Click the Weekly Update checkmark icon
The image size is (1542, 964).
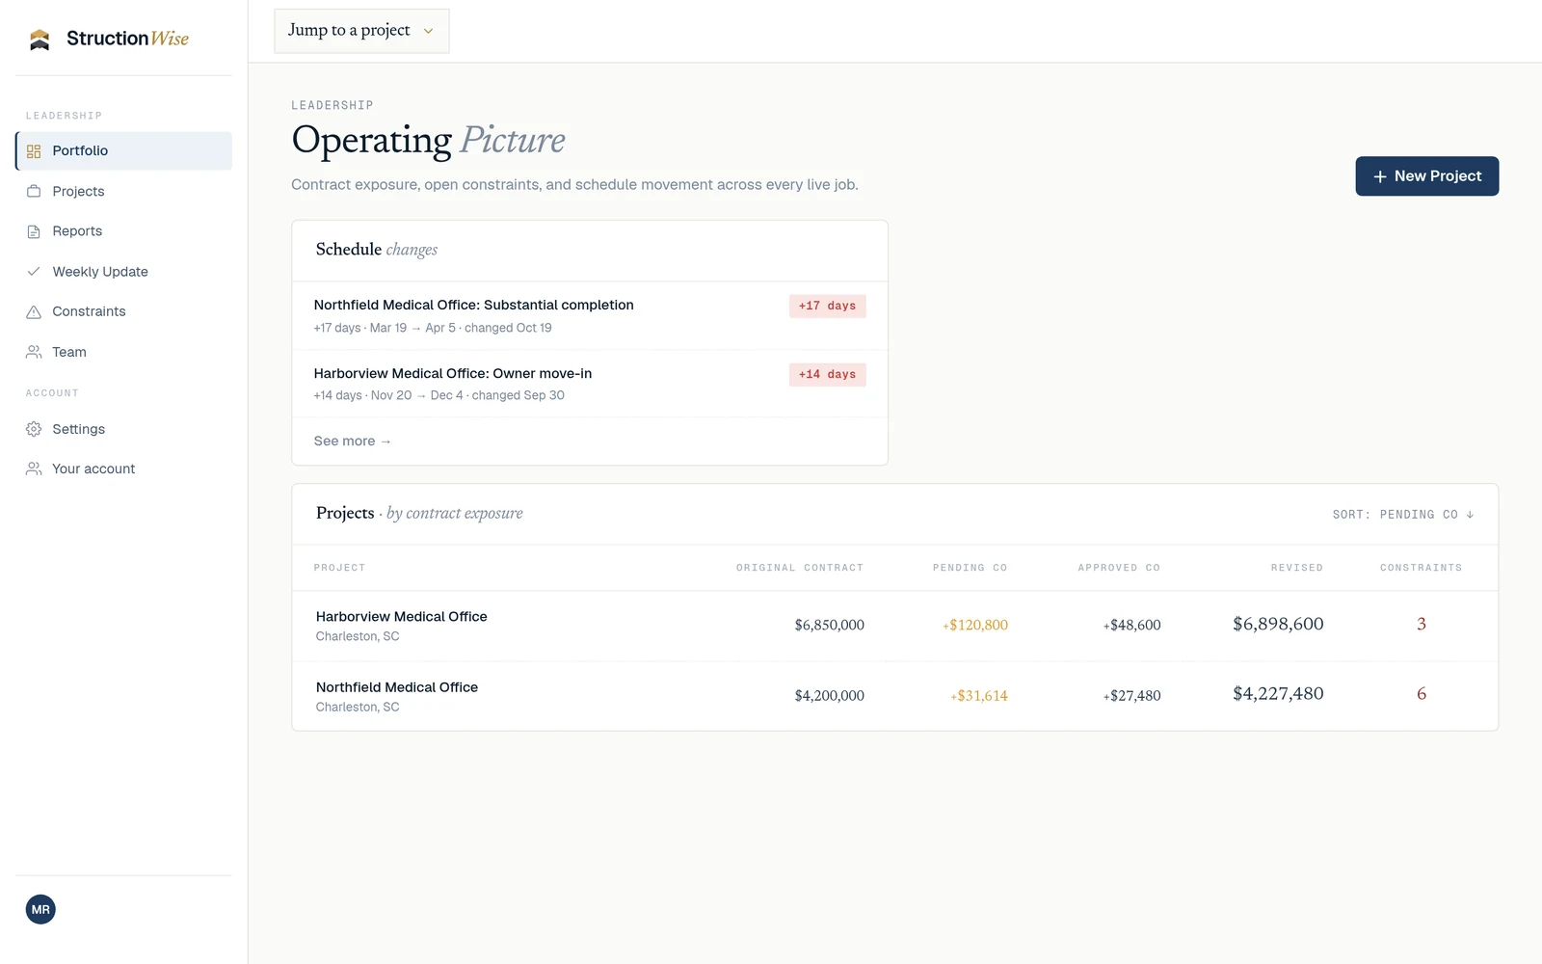(34, 272)
